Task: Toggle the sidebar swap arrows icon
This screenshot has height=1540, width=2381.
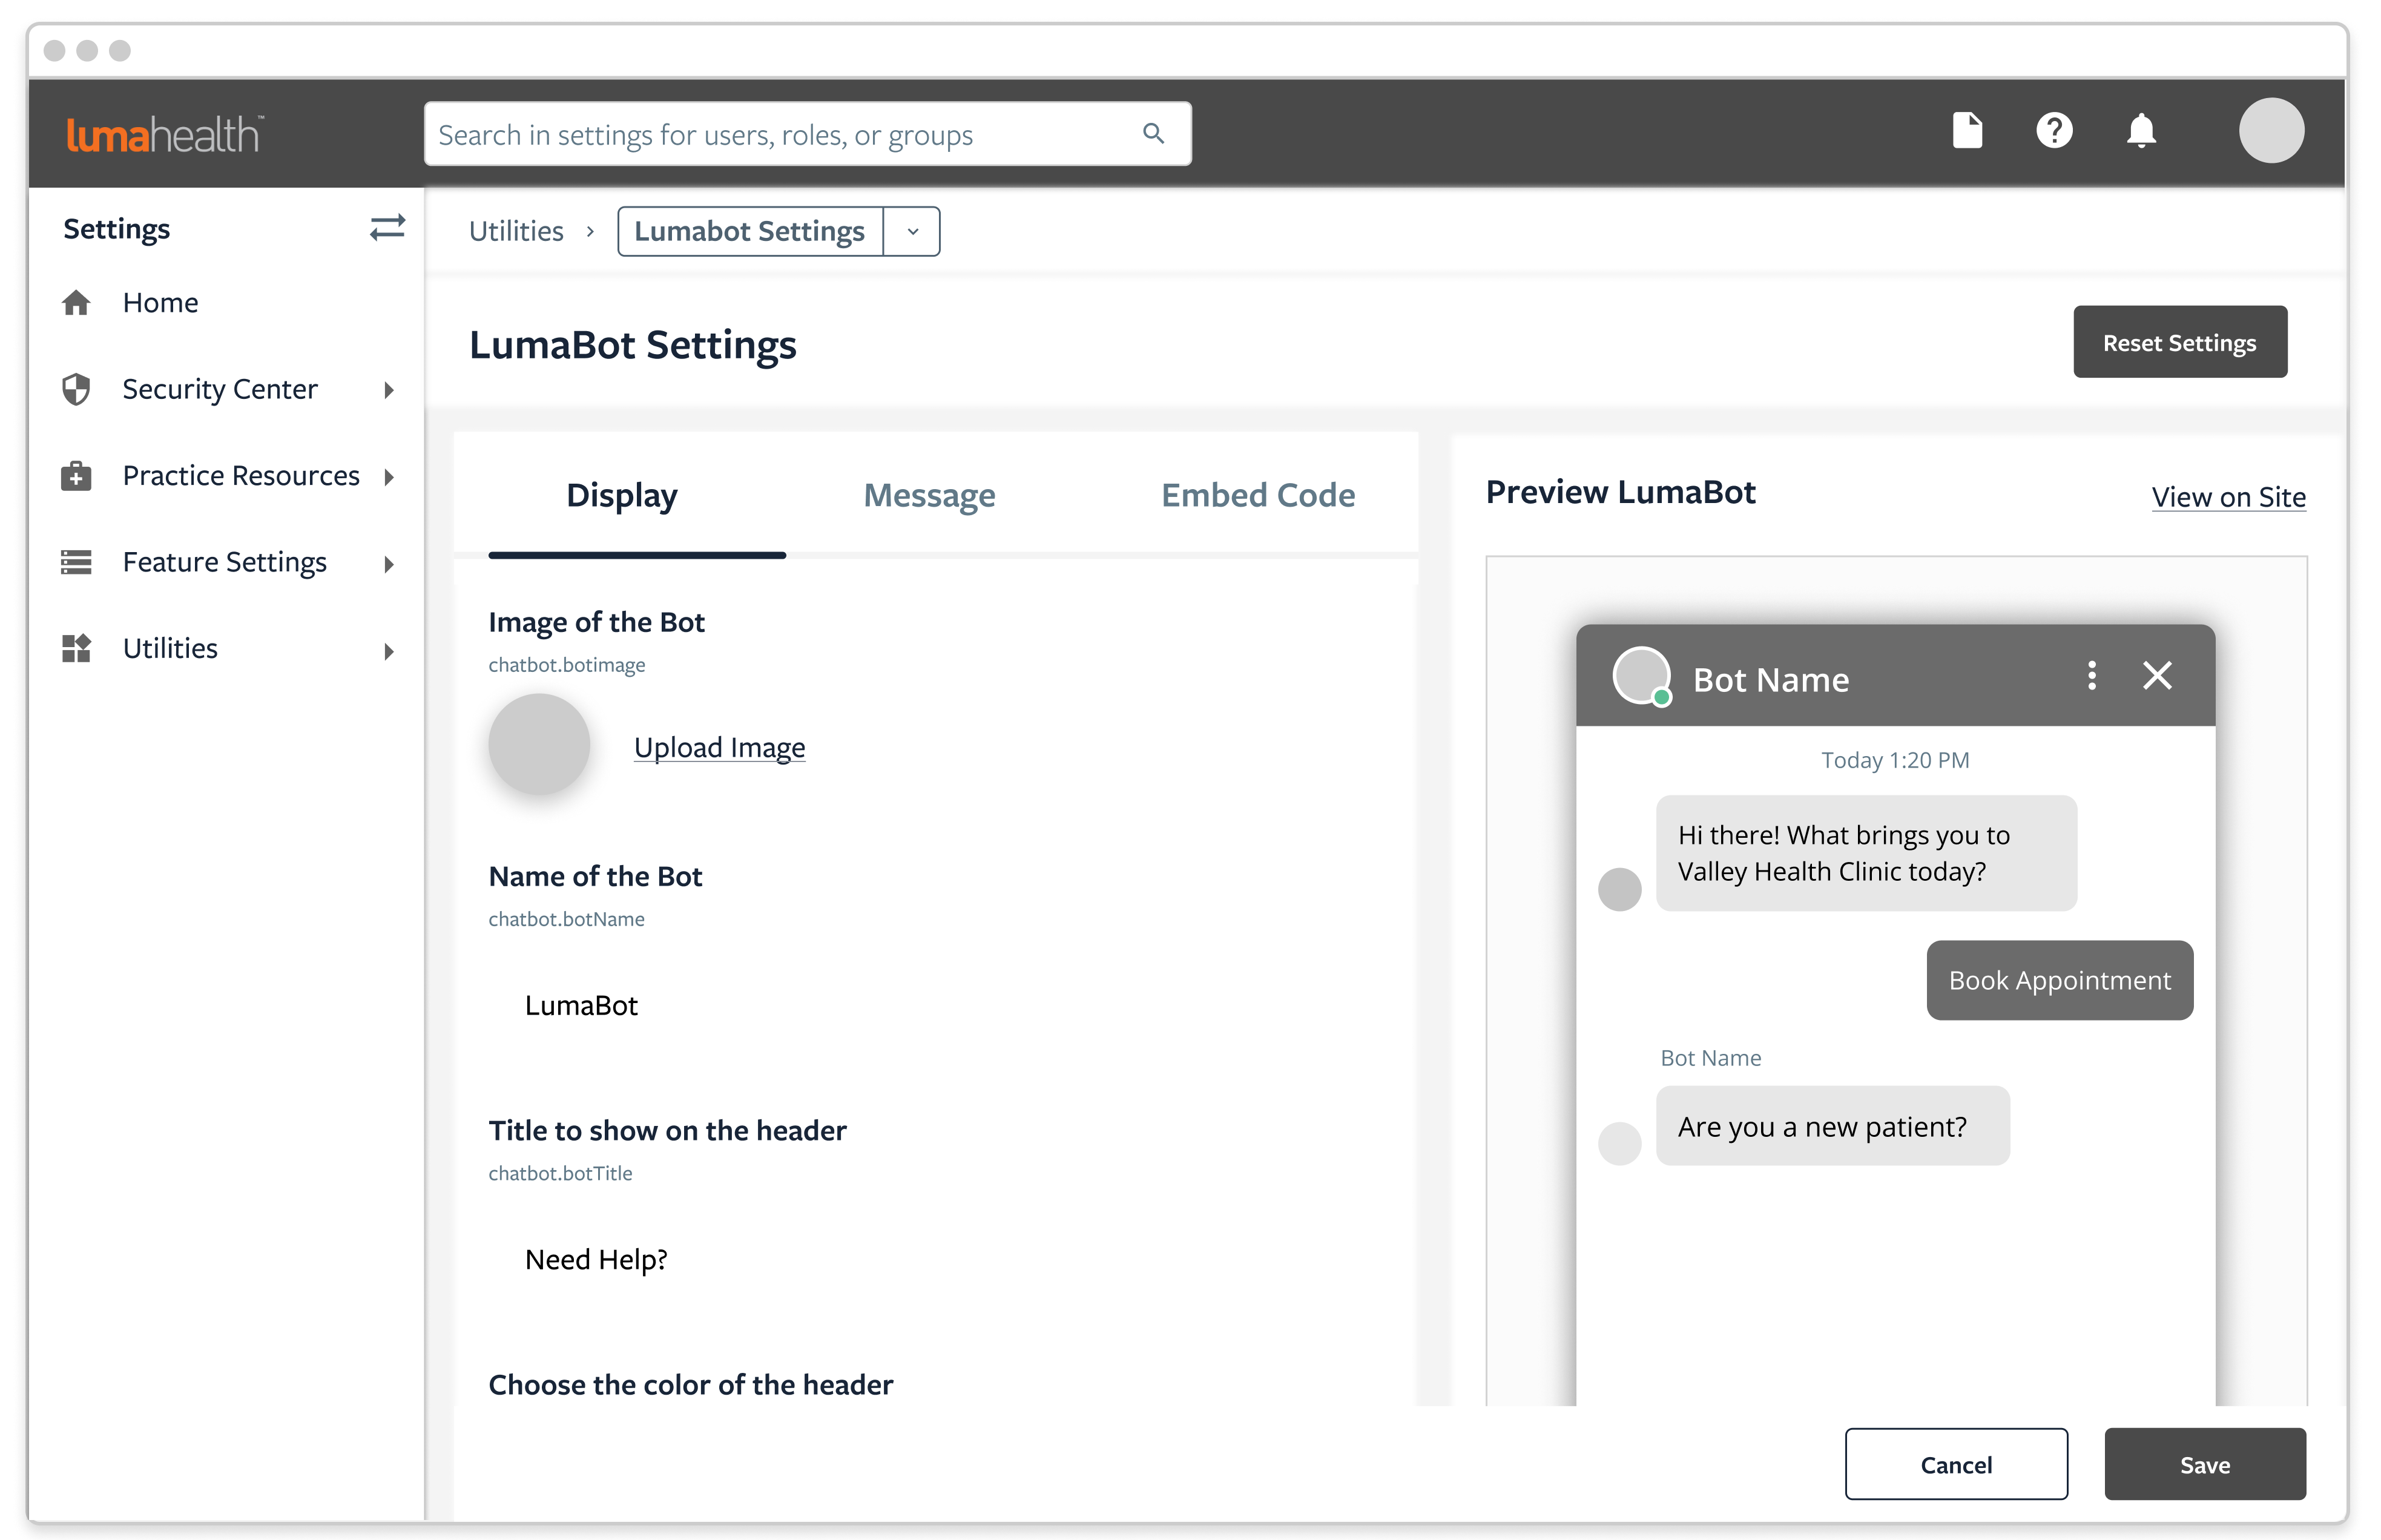Action: point(387,228)
